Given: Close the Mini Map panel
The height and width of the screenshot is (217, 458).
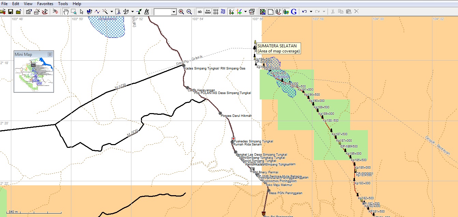Looking at the screenshot, I should click(51, 54).
